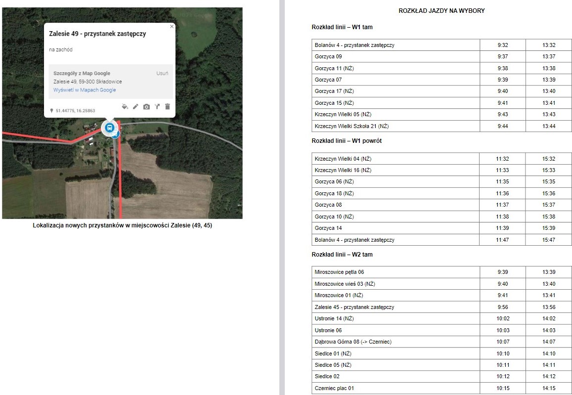The image size is (572, 395).
Task: Click the location pin beside coordinates
Action: point(51,111)
